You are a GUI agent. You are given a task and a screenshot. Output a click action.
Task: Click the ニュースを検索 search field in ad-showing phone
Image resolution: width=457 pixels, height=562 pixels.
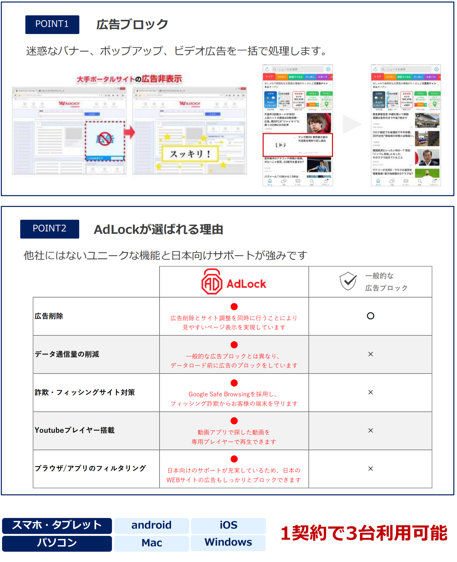tap(297, 69)
